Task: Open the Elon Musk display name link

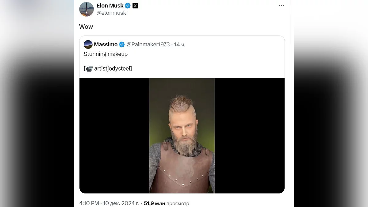Action: coord(110,6)
